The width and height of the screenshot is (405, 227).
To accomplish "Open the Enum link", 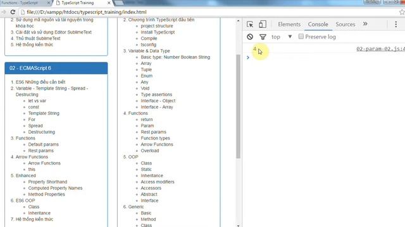I will 146,76.
